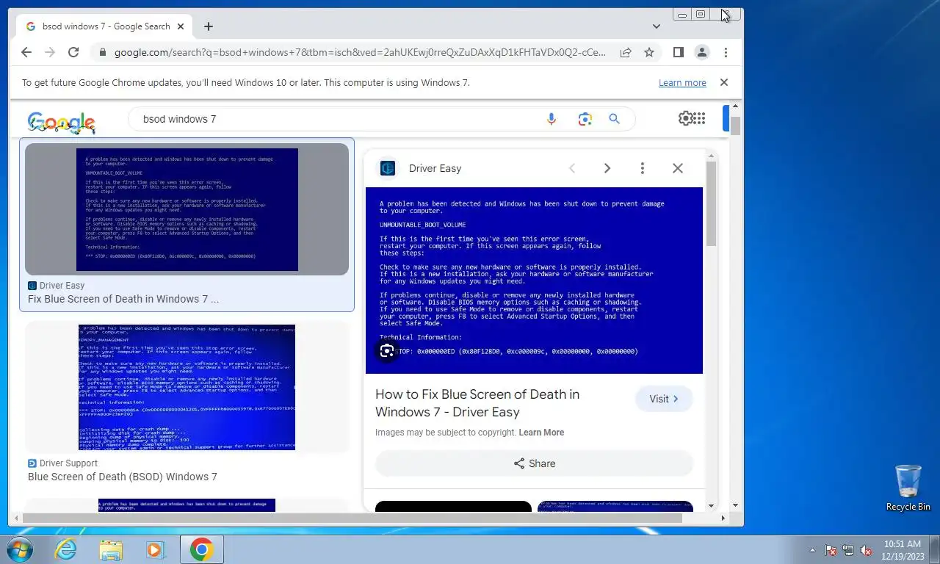The height and width of the screenshot is (564, 940).
Task: Dismiss the Chrome update notification bar
Action: [x=724, y=82]
